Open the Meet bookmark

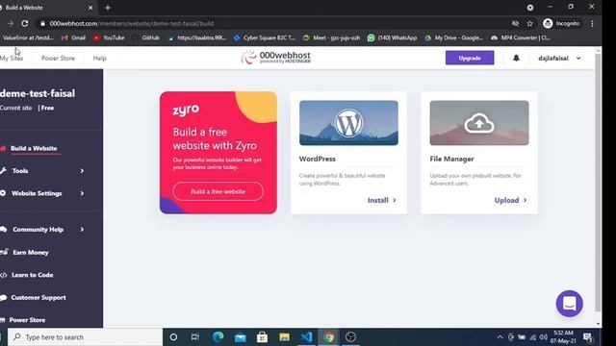(331, 37)
